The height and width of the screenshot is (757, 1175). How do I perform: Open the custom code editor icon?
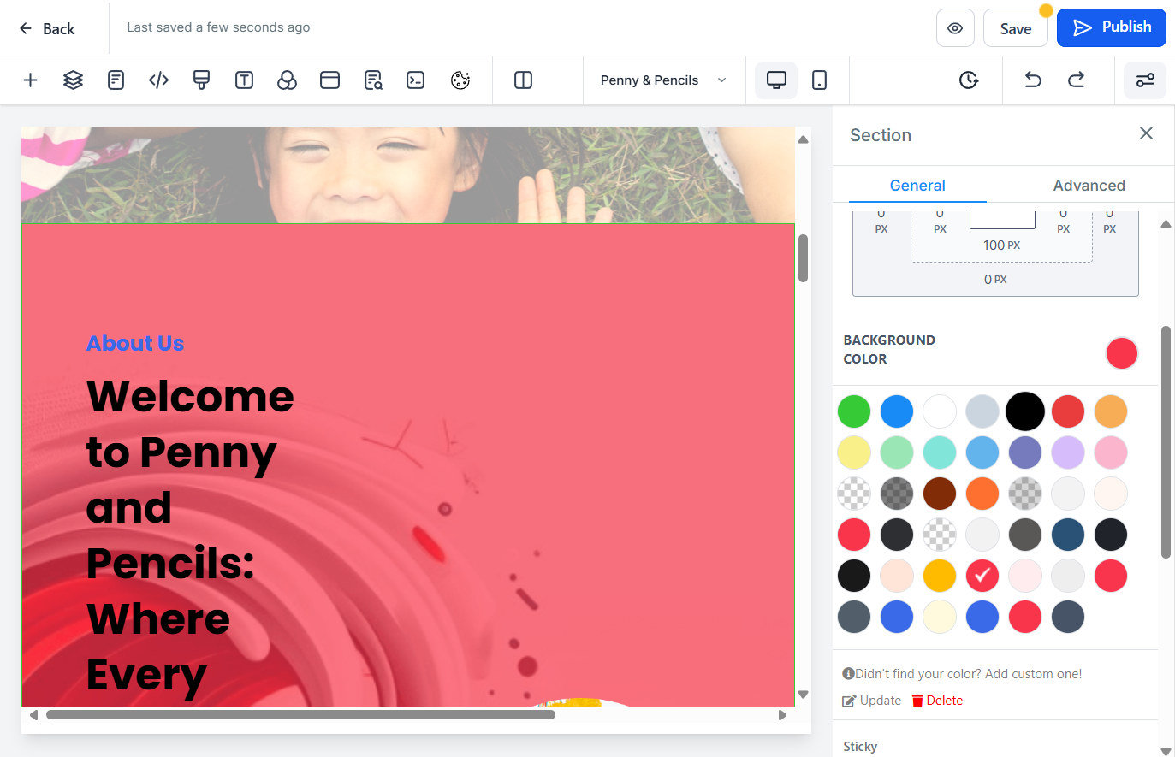(158, 80)
